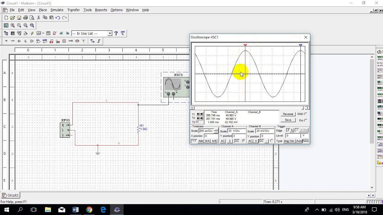The image size is (383, 215).
Task: Toggle the B/A timebase mode
Action: point(207,141)
